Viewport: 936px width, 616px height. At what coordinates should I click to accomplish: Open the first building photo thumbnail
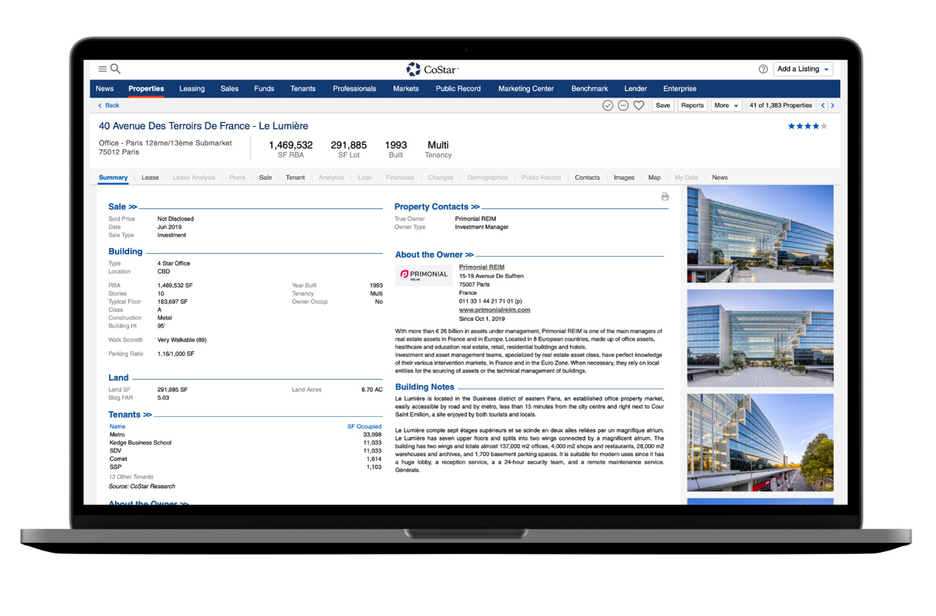click(x=760, y=234)
